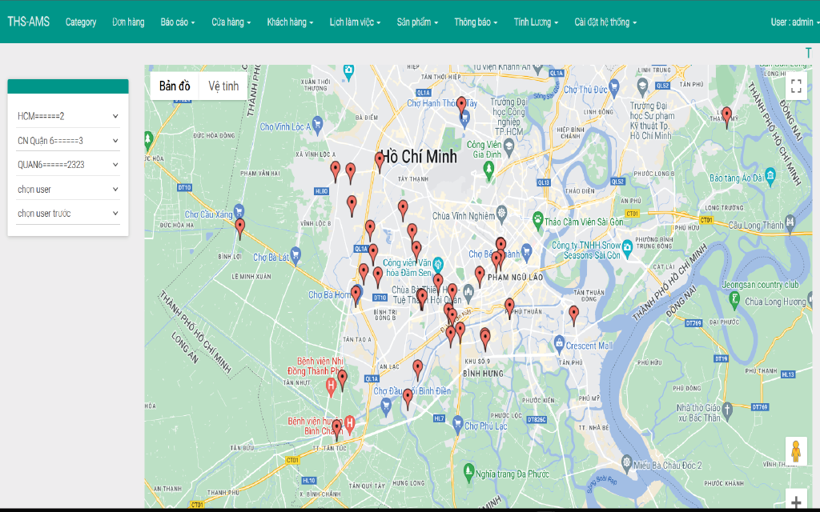
Task: Switch to Vệ tinh satellite view
Action: coord(223,86)
